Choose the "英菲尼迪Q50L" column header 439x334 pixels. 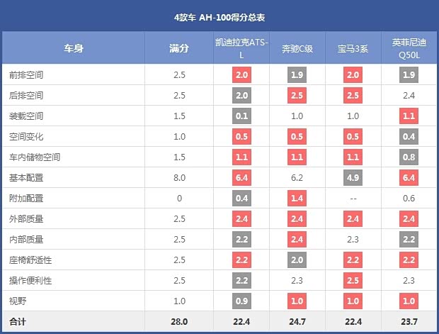coord(409,49)
